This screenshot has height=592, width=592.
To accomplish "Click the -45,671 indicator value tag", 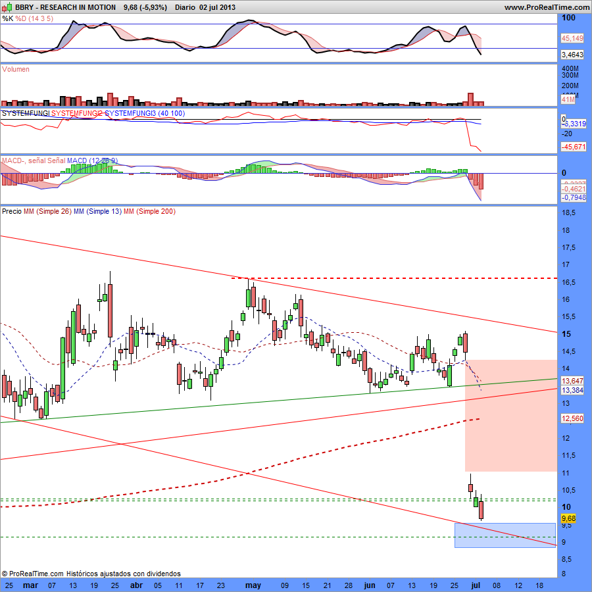I will (x=574, y=147).
